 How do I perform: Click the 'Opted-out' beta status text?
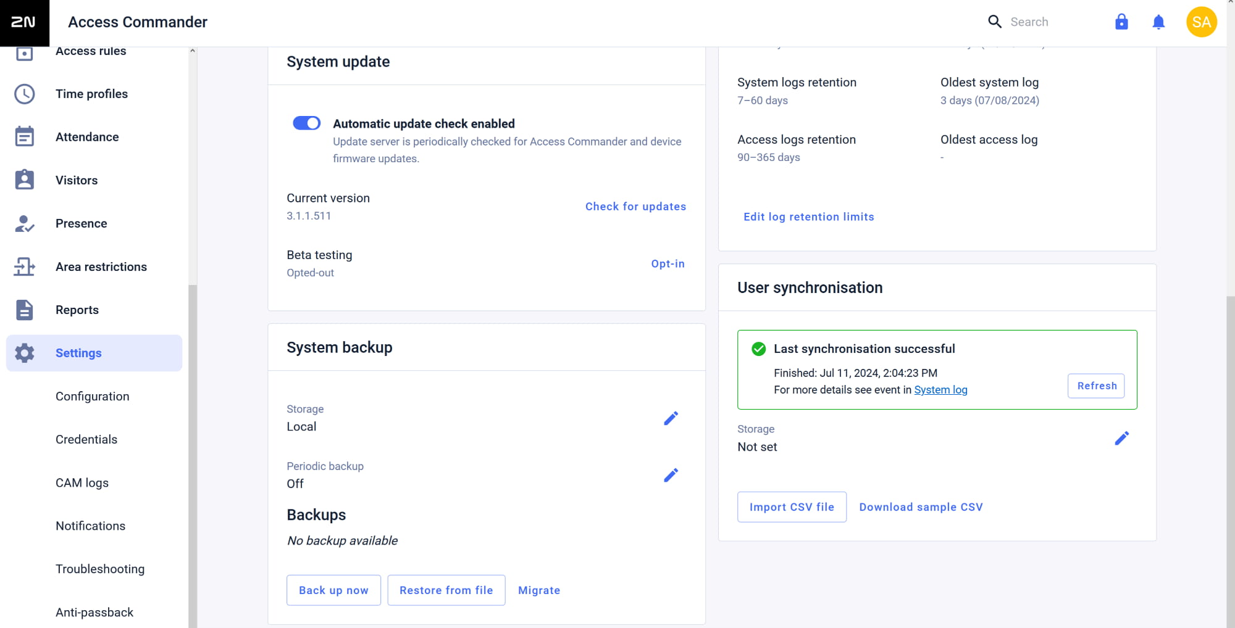point(310,273)
